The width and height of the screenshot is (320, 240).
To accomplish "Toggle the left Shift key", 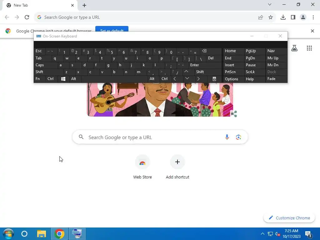I will coord(48,72).
